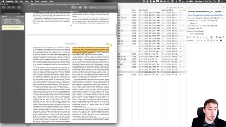Click the volume icon in menu bar
The width and height of the screenshot is (226, 127).
pyautogui.click(x=183, y=1)
